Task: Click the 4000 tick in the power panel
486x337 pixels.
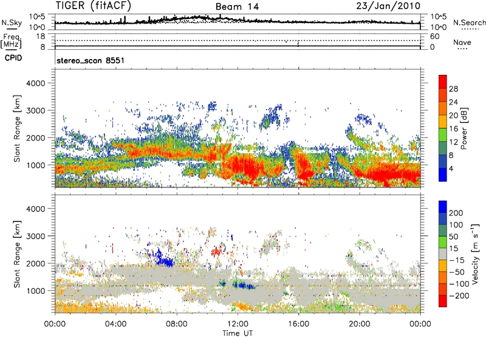Action: [x=35, y=83]
